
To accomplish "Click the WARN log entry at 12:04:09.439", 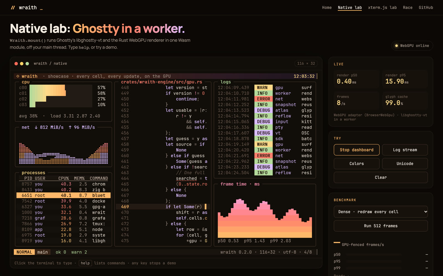I will click(265, 88).
